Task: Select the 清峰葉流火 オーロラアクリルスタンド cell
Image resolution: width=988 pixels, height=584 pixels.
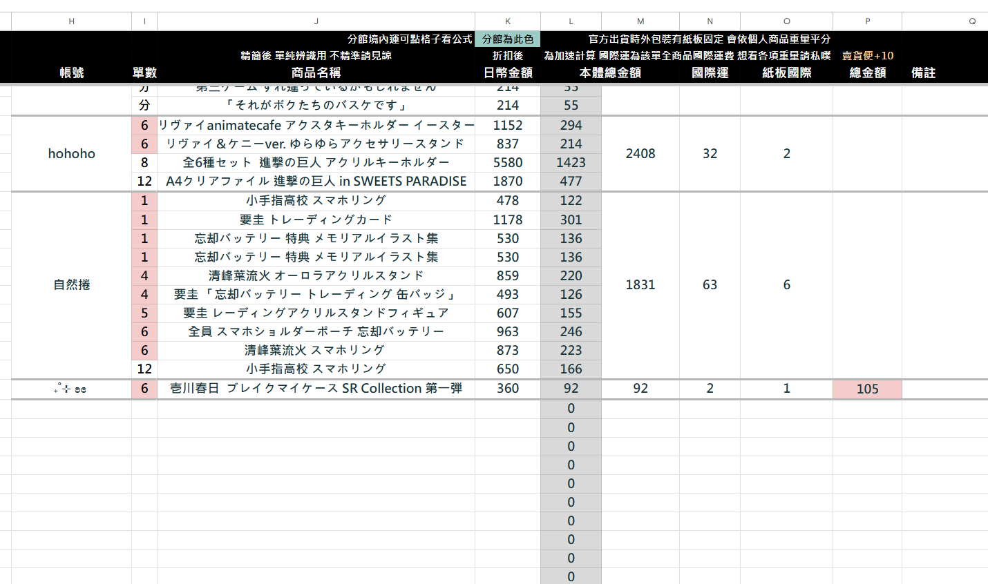Action: (316, 275)
